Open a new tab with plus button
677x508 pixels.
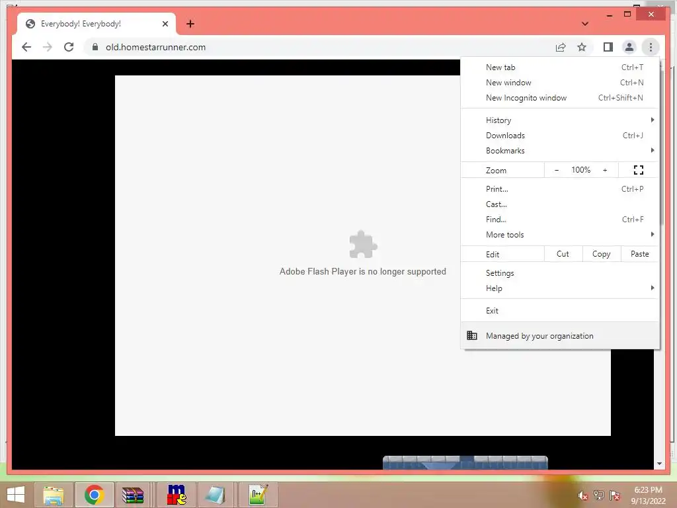click(190, 24)
